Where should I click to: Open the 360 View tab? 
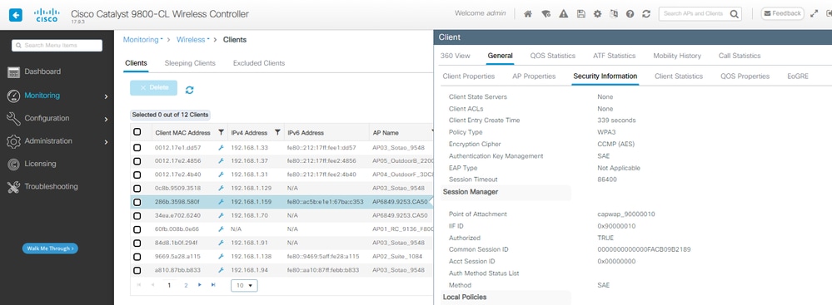456,56
